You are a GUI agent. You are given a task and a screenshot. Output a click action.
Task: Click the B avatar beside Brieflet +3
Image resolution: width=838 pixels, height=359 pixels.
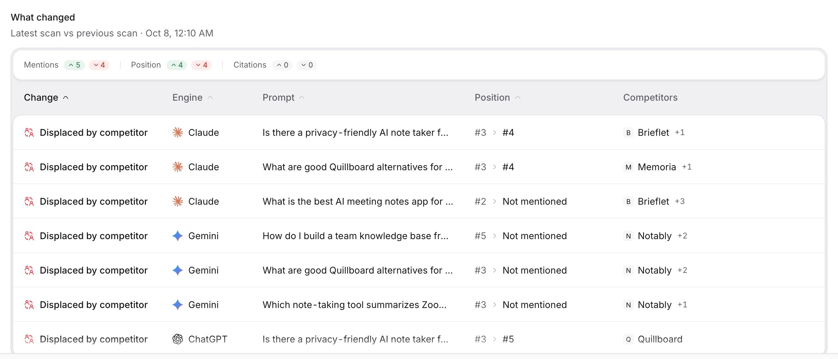[628, 201]
